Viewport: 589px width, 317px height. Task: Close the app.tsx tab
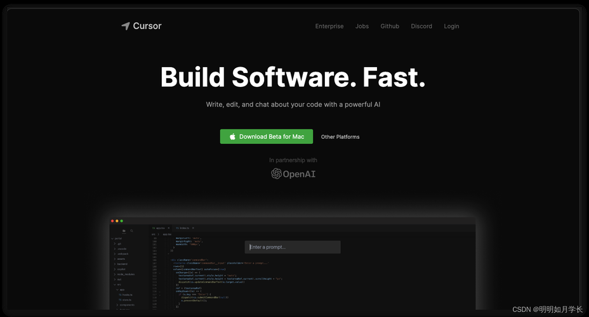pos(169,228)
